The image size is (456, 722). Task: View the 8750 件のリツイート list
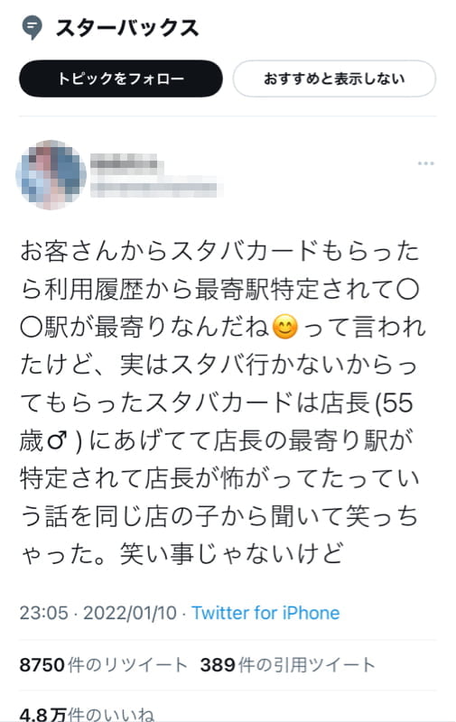point(103,665)
